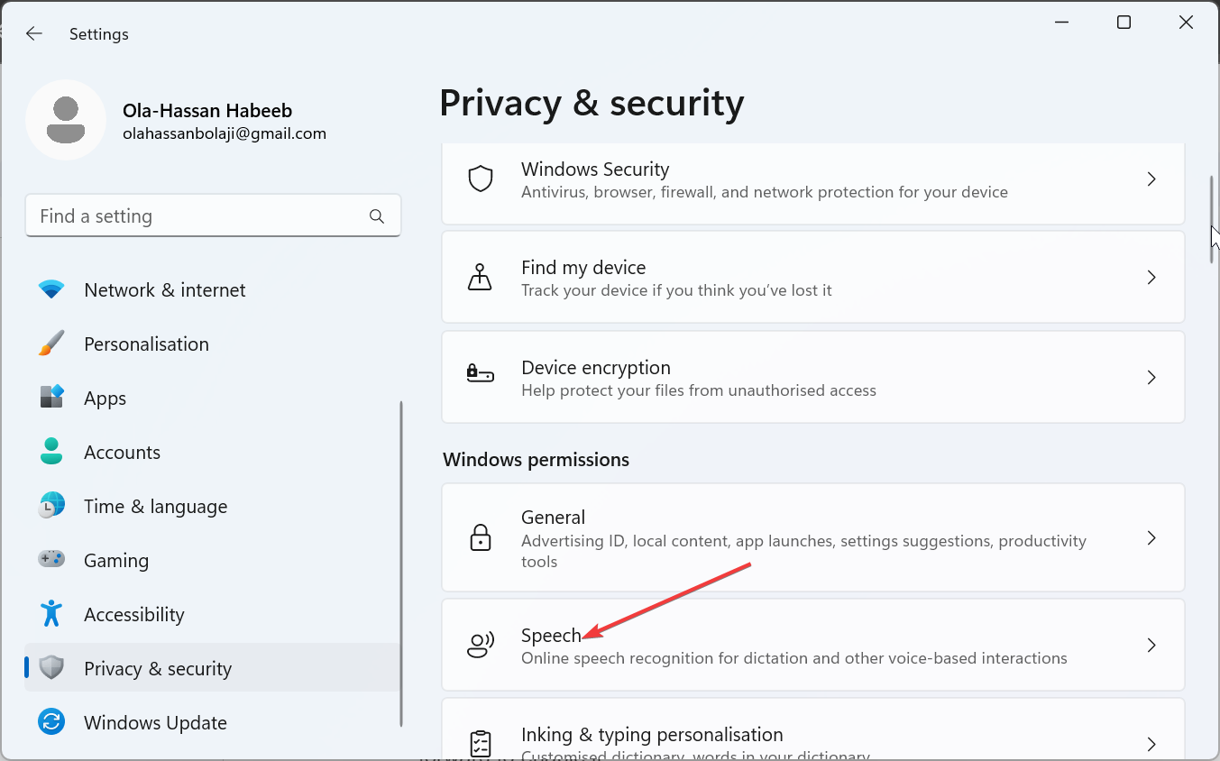Go back using the arrow button
1220x761 pixels.
point(33,33)
